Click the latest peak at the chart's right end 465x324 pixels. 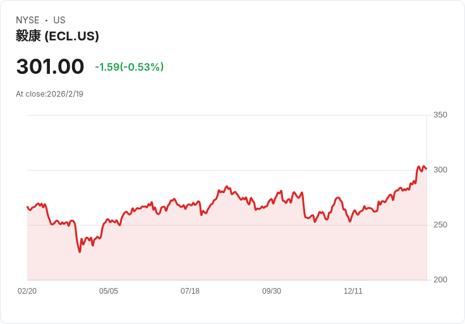(419, 167)
